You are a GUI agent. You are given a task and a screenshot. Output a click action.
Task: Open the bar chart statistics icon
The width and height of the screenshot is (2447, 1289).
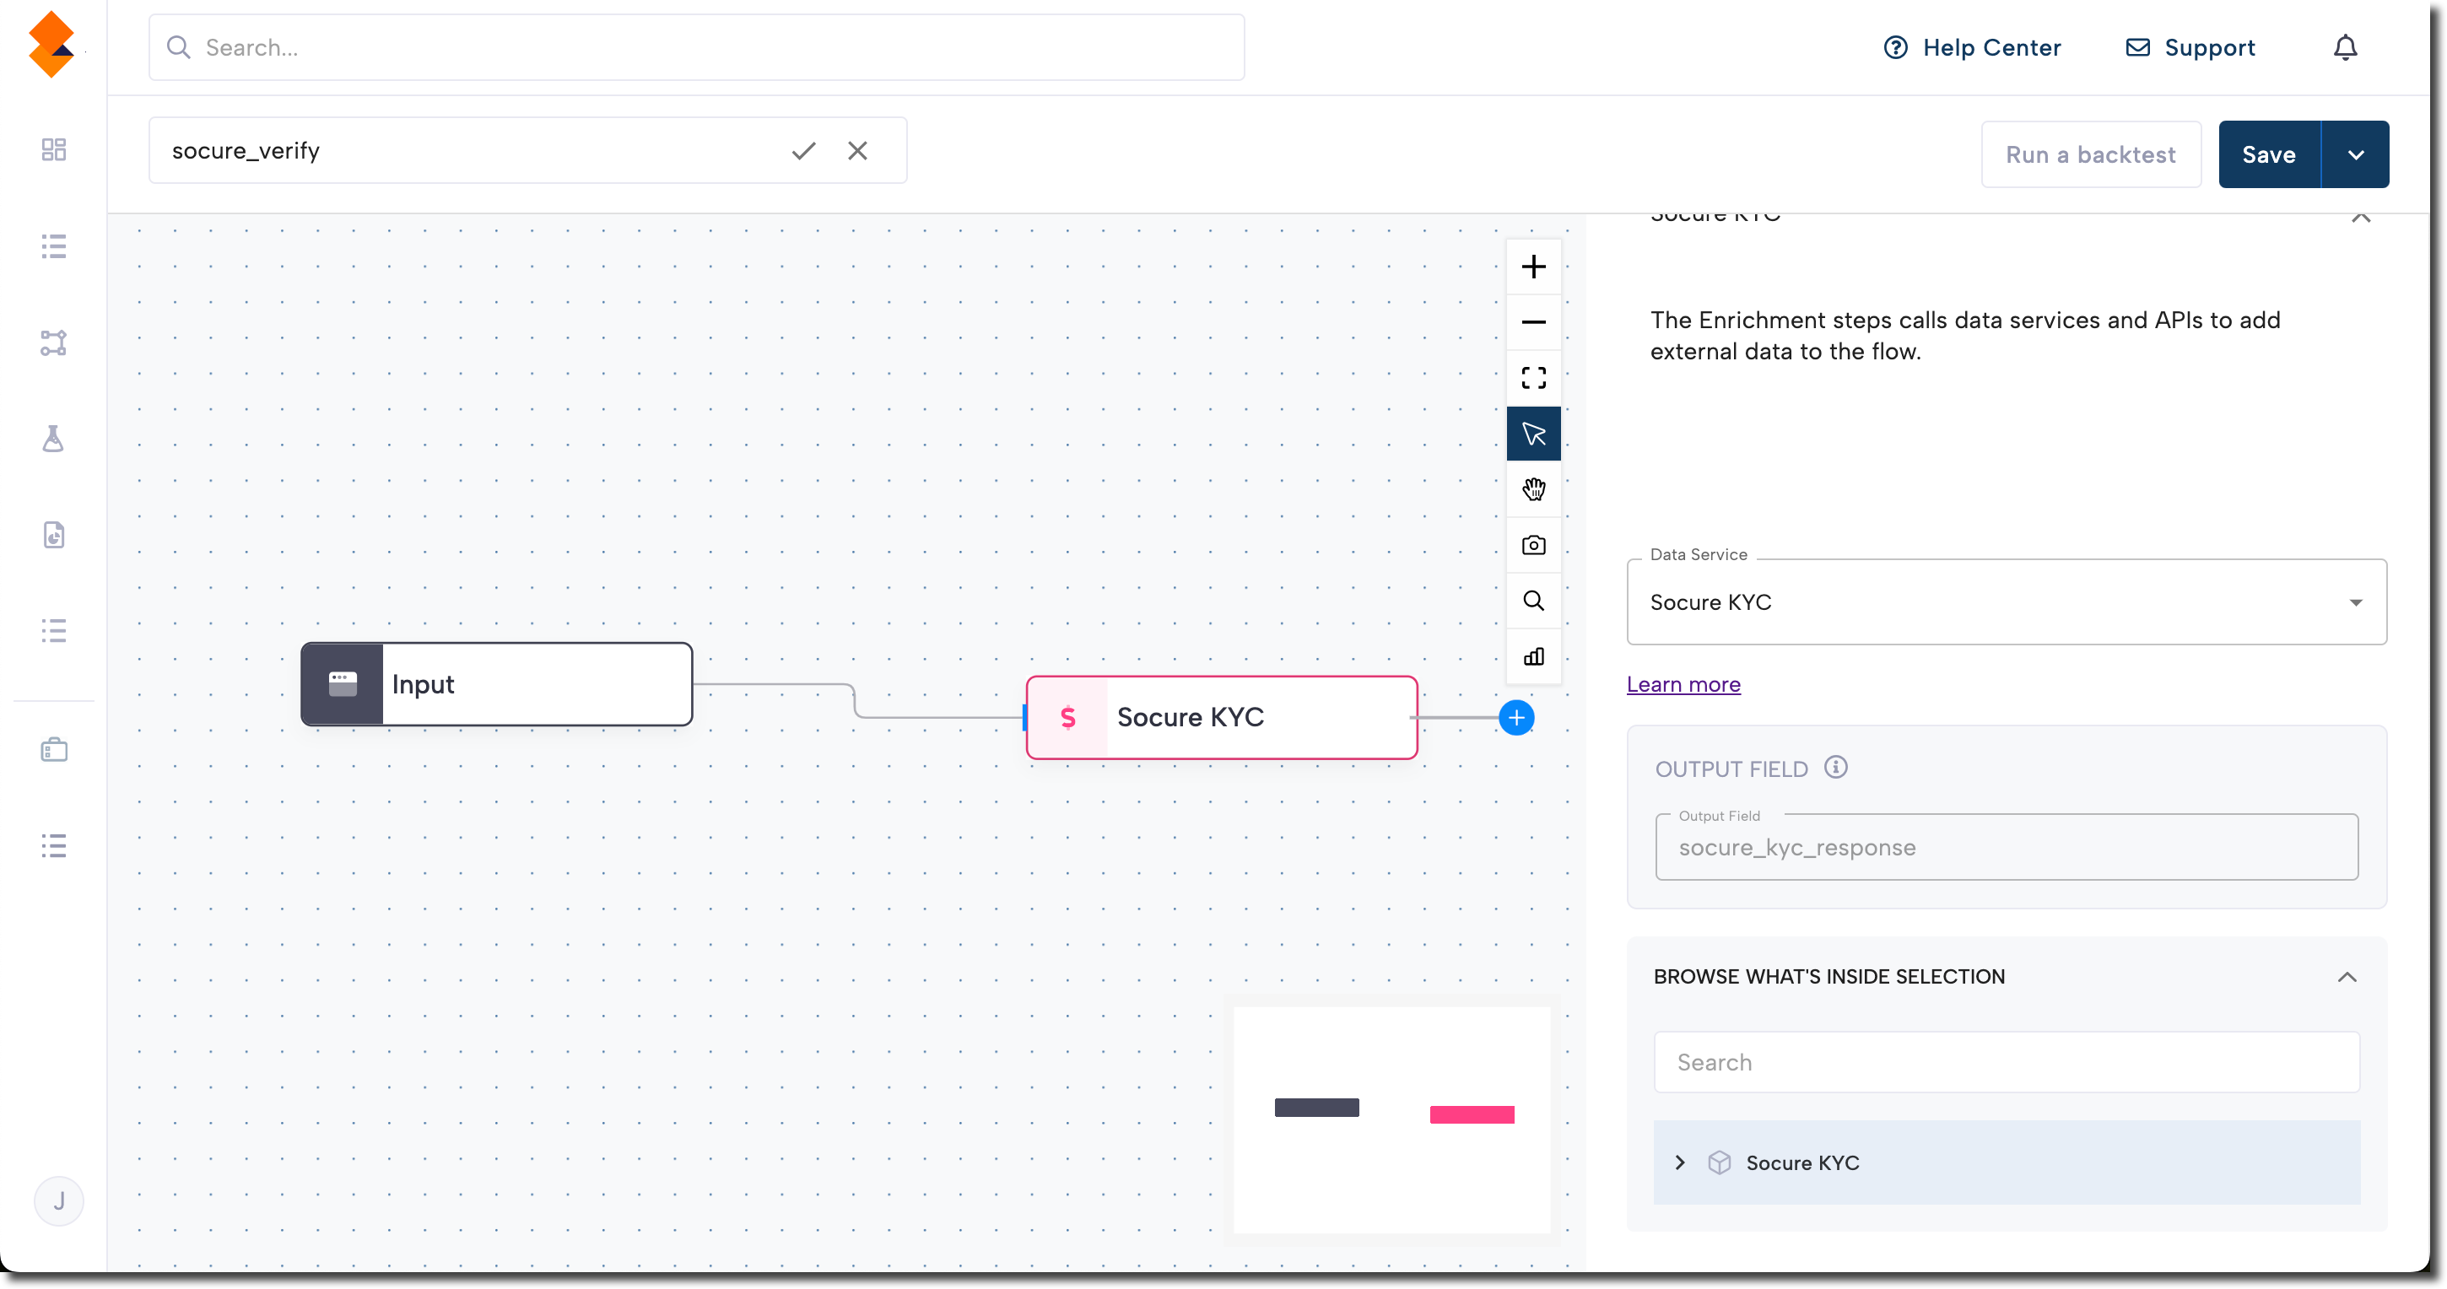pyautogui.click(x=1533, y=656)
